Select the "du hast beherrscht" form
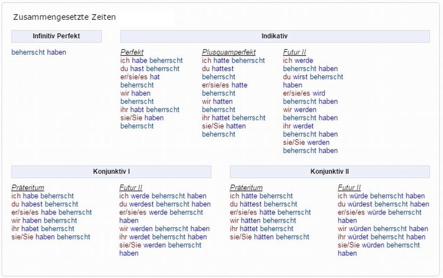Viewport: 443px width, 278px height. click(x=150, y=69)
